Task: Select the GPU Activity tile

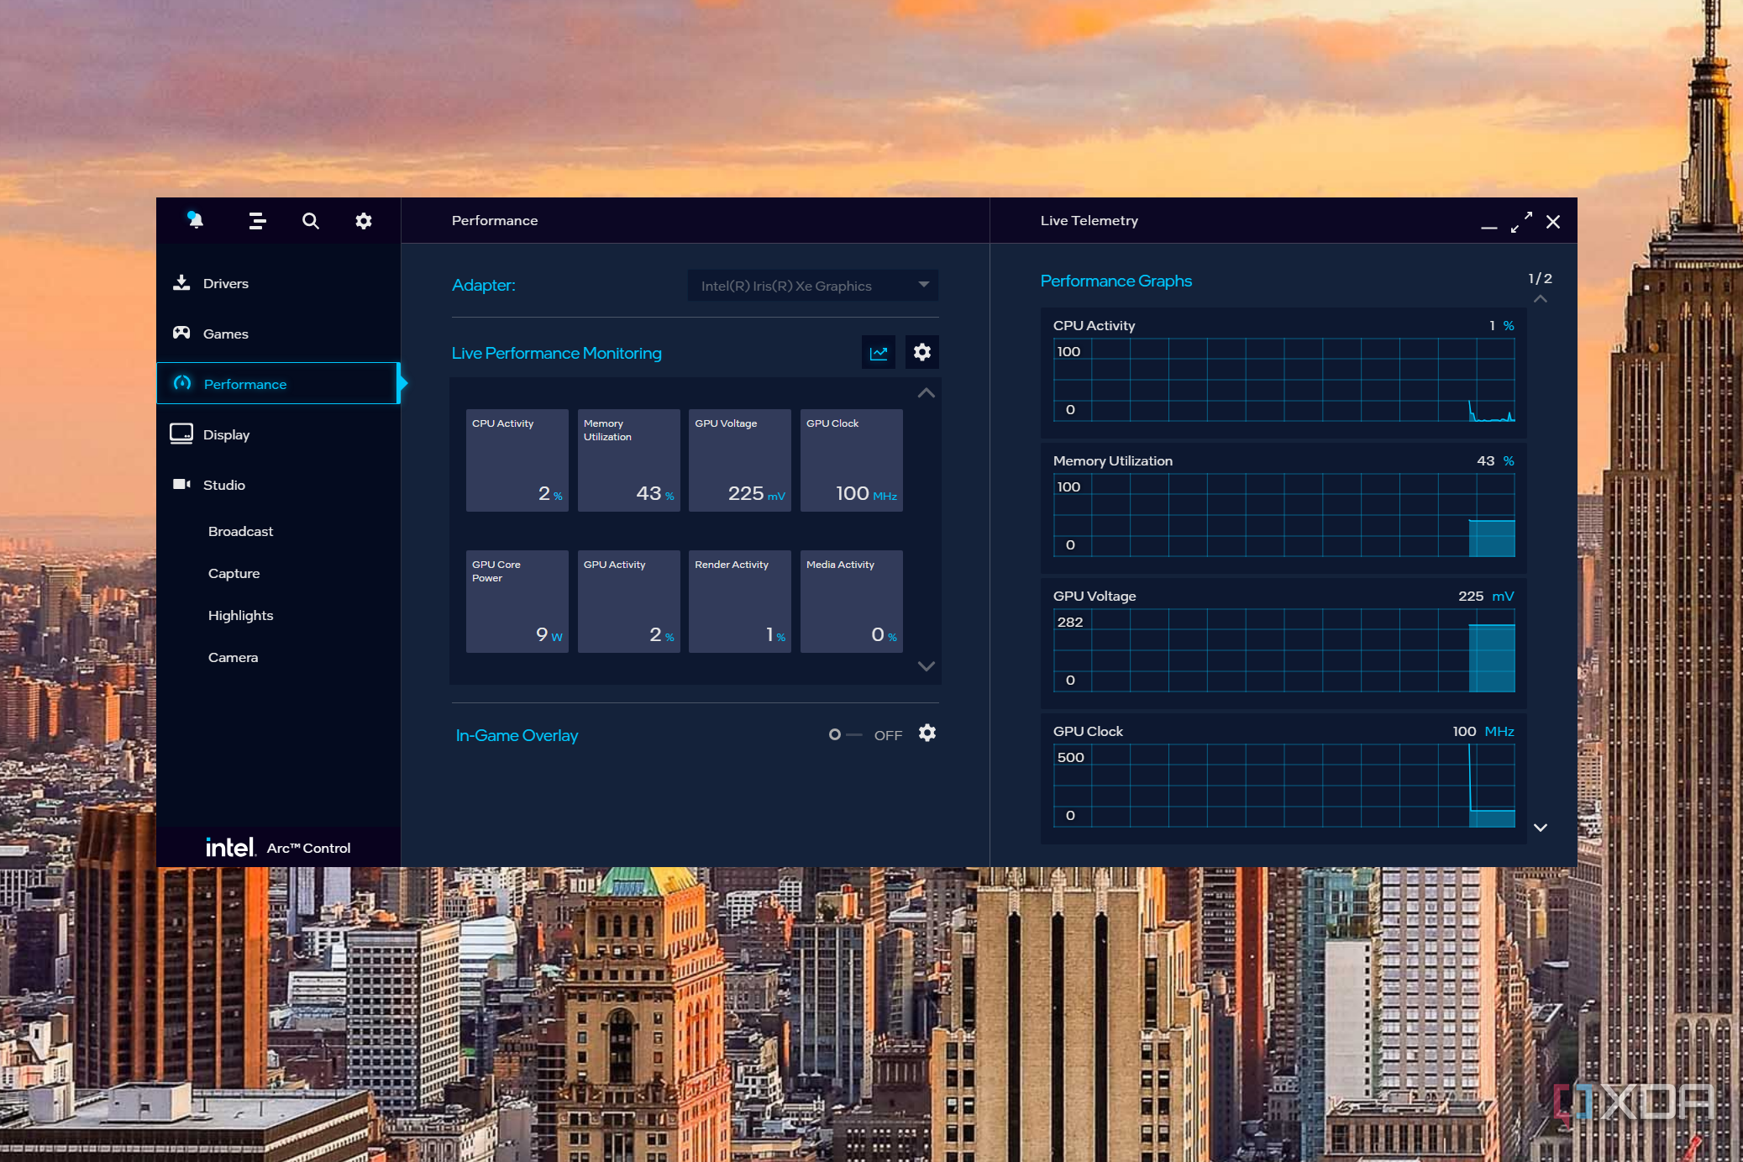Action: (629, 602)
